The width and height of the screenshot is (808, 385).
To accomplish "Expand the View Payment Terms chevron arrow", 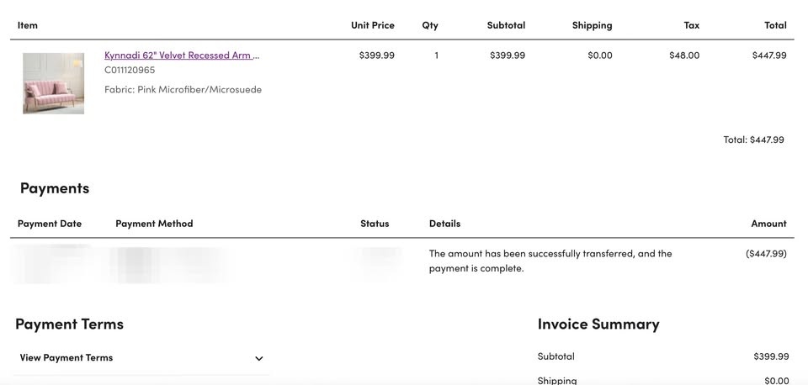I will click(x=258, y=358).
